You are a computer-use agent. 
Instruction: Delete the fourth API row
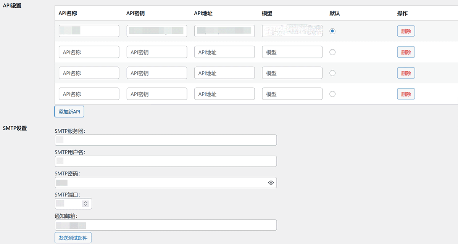click(406, 94)
